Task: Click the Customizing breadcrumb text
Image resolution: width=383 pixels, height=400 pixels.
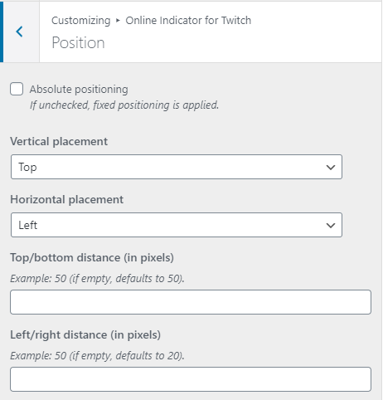Action: click(x=81, y=21)
